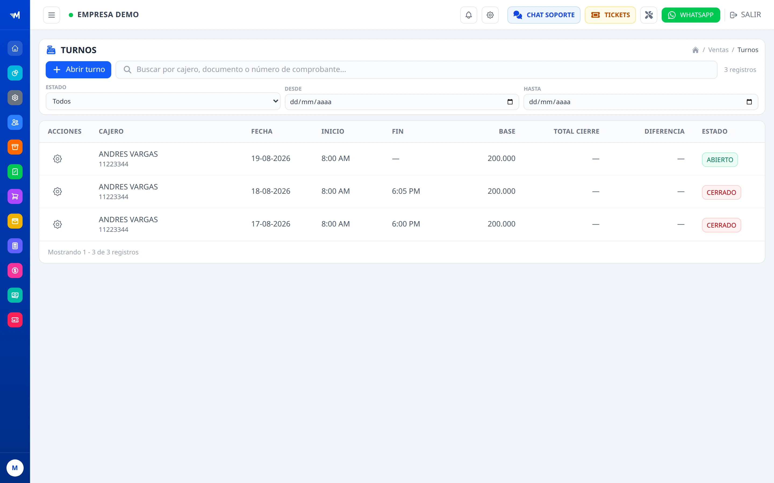Image resolution: width=774 pixels, height=483 pixels.
Task: Focus the cajero search field
Action: click(416, 70)
